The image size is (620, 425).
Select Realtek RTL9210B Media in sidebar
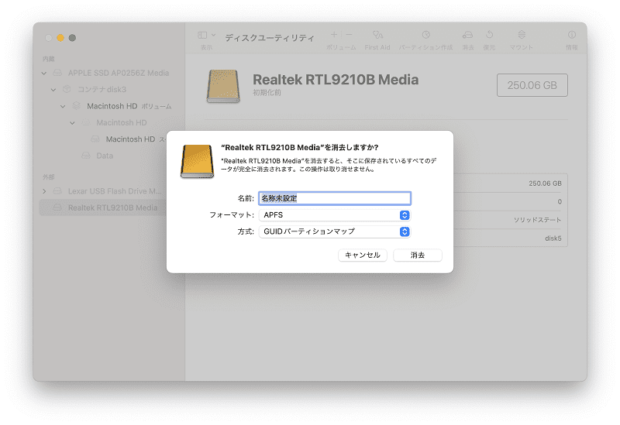(112, 207)
